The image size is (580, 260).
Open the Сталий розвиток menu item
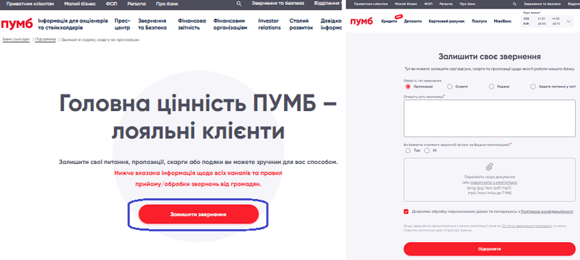tap(301, 24)
